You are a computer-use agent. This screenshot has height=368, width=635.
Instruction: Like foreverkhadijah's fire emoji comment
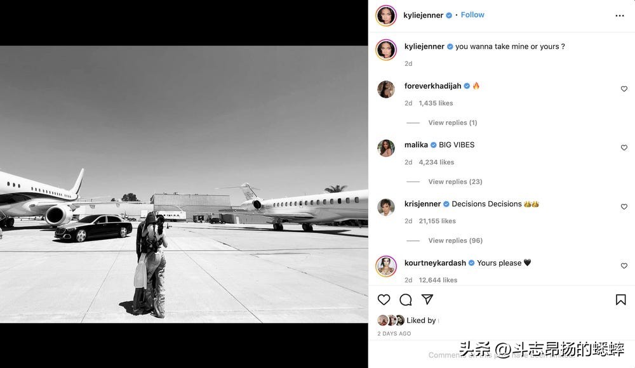click(624, 89)
